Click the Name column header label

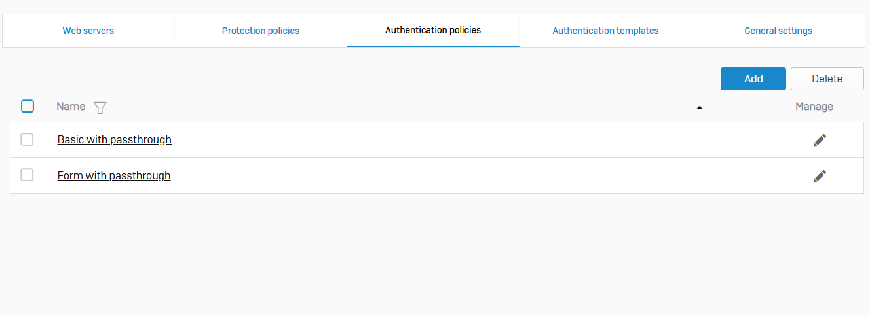click(x=71, y=107)
